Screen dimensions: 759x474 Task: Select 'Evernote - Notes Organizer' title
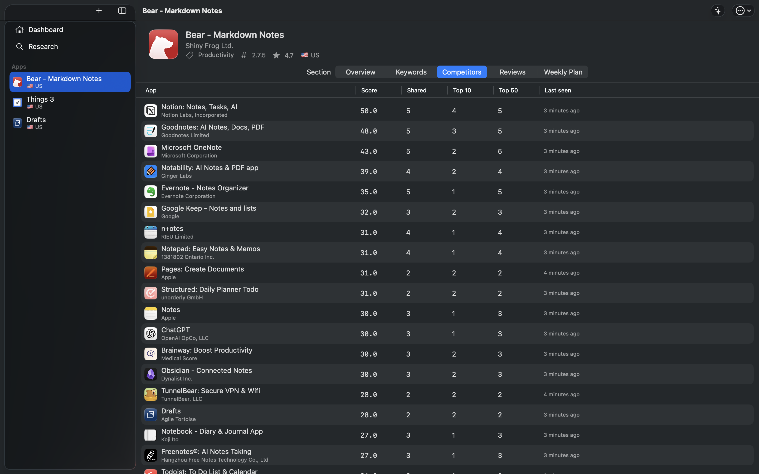click(205, 188)
